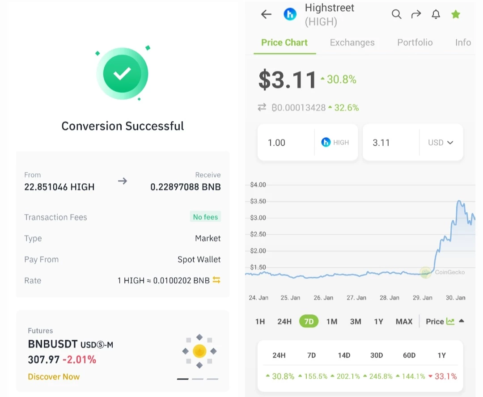This screenshot has height=397, width=483.
Task: Tap the share arrow icon
Action: coord(416,14)
